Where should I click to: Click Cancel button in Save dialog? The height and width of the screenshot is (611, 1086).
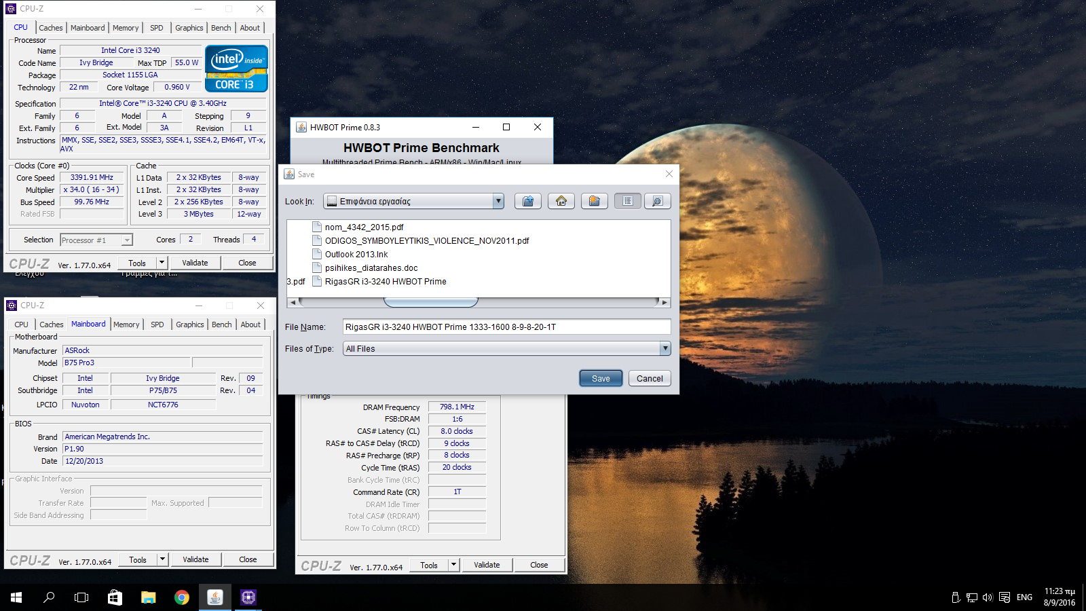[x=650, y=378]
